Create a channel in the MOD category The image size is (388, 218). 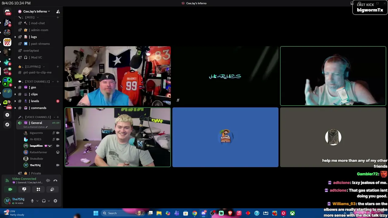click(58, 17)
